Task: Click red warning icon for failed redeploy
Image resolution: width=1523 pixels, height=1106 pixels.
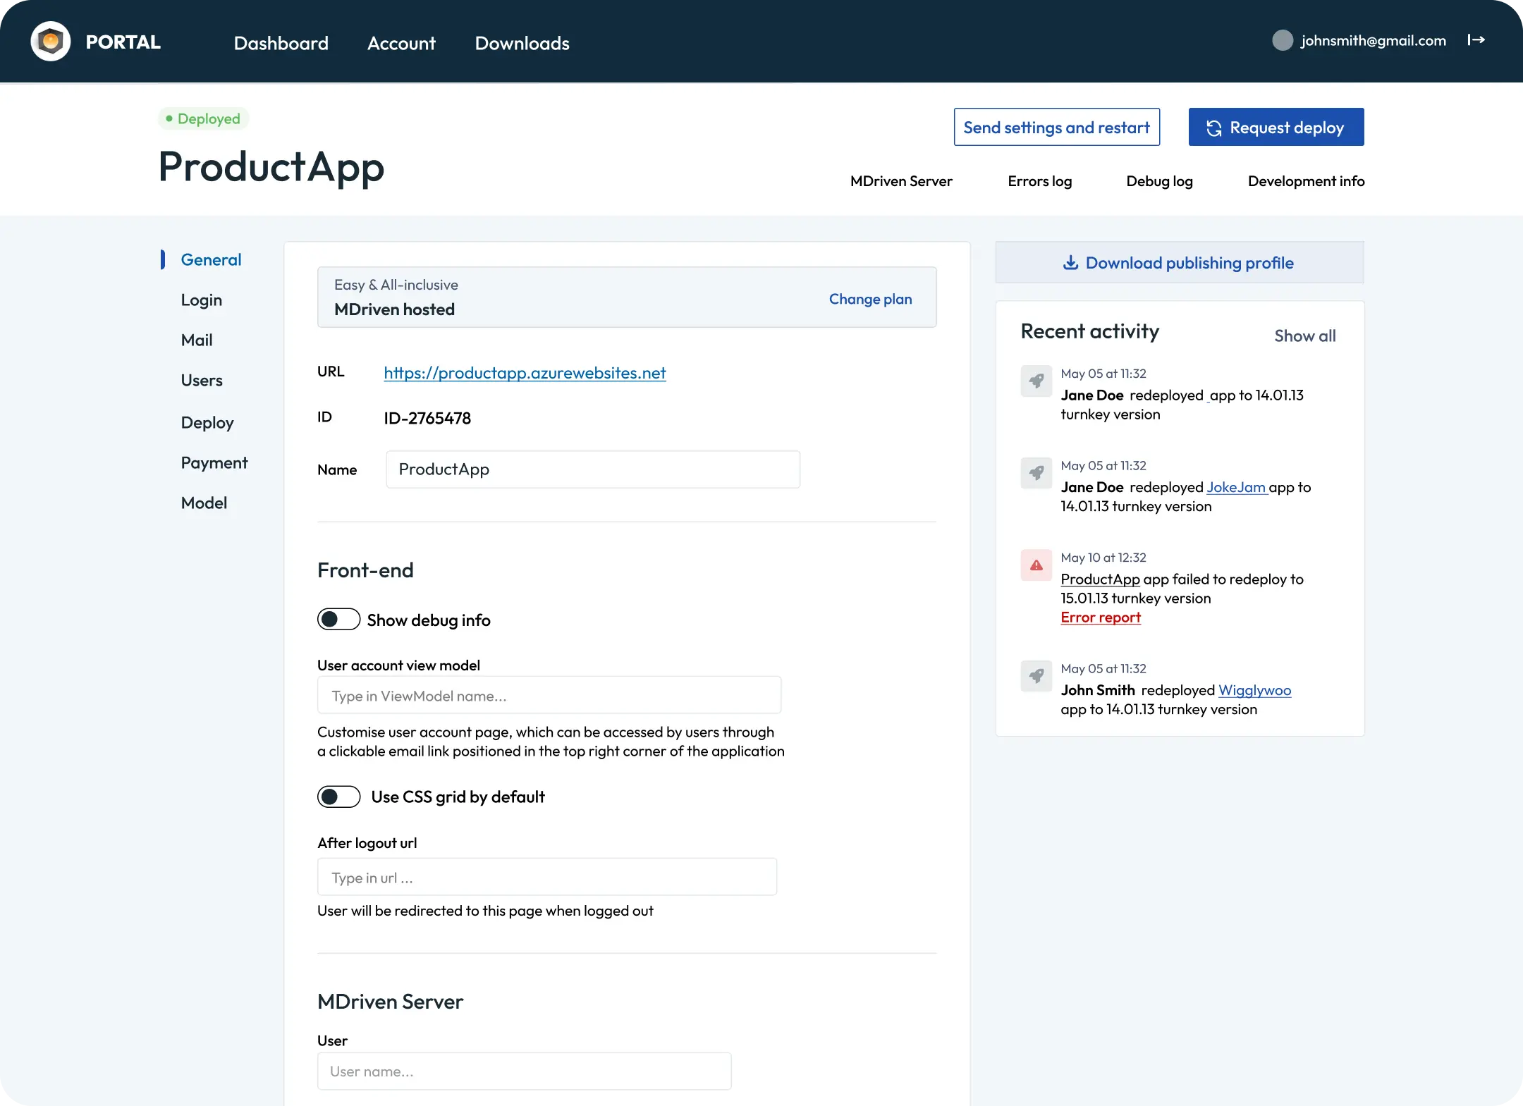Action: click(x=1036, y=565)
